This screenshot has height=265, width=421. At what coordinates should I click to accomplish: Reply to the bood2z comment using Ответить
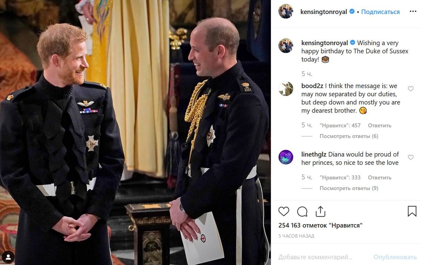click(380, 125)
